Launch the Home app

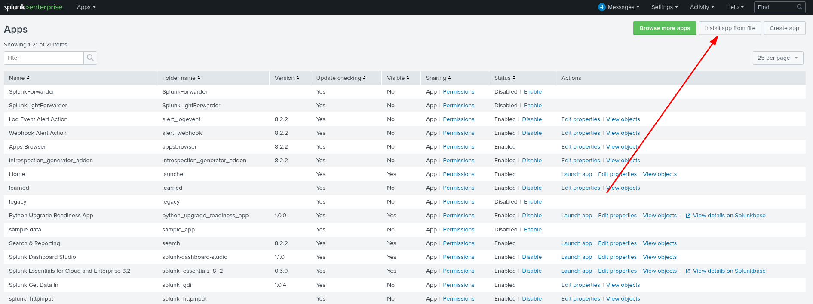click(x=577, y=174)
